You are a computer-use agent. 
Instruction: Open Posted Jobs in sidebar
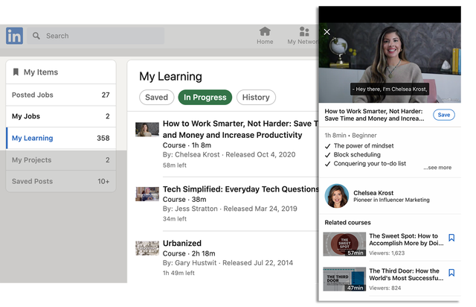point(61,95)
